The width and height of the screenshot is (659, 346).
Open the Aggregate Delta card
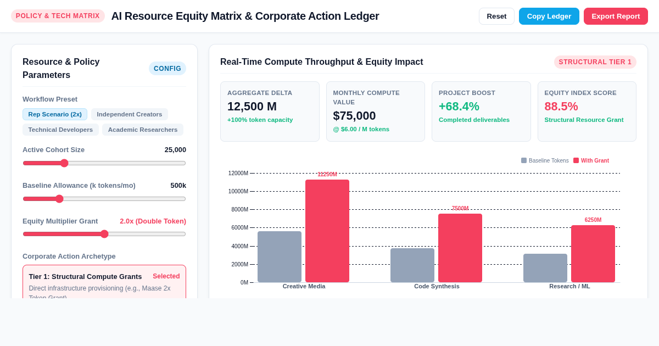tap(270, 111)
